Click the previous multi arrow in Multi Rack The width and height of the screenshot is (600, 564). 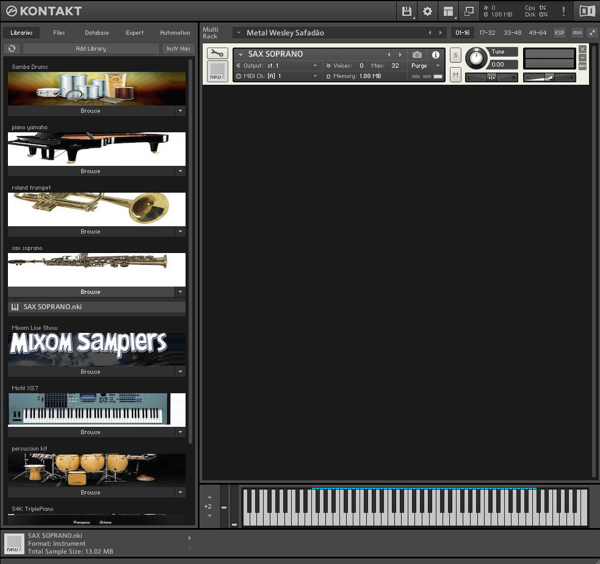(430, 33)
